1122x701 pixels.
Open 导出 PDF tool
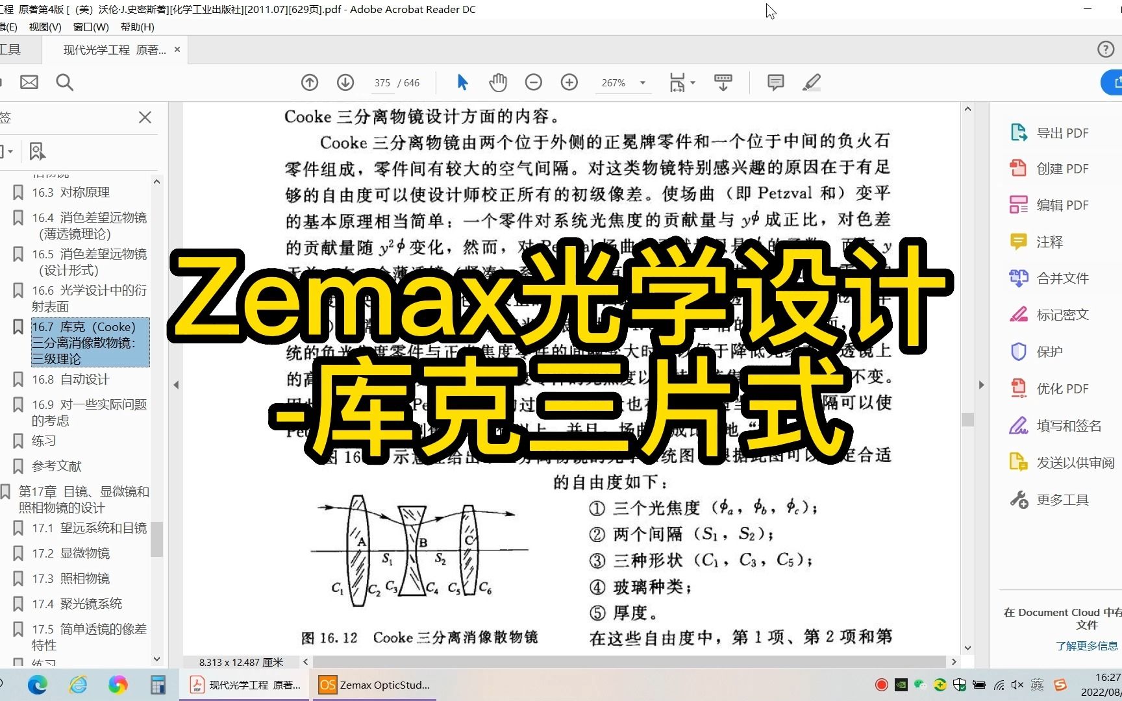[x=1049, y=133]
